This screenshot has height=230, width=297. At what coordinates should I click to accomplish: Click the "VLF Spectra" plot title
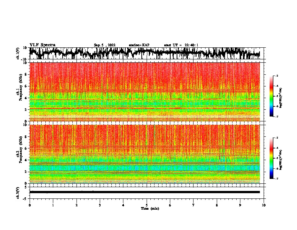[42, 45]
